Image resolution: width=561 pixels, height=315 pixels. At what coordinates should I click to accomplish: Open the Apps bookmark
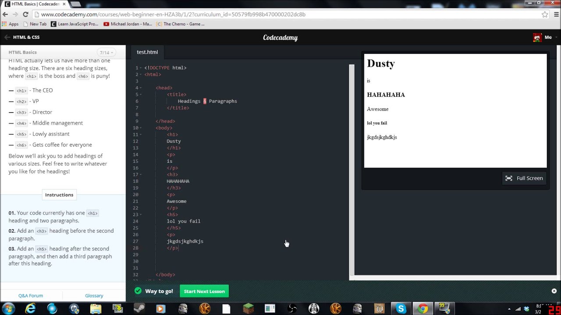(10, 24)
